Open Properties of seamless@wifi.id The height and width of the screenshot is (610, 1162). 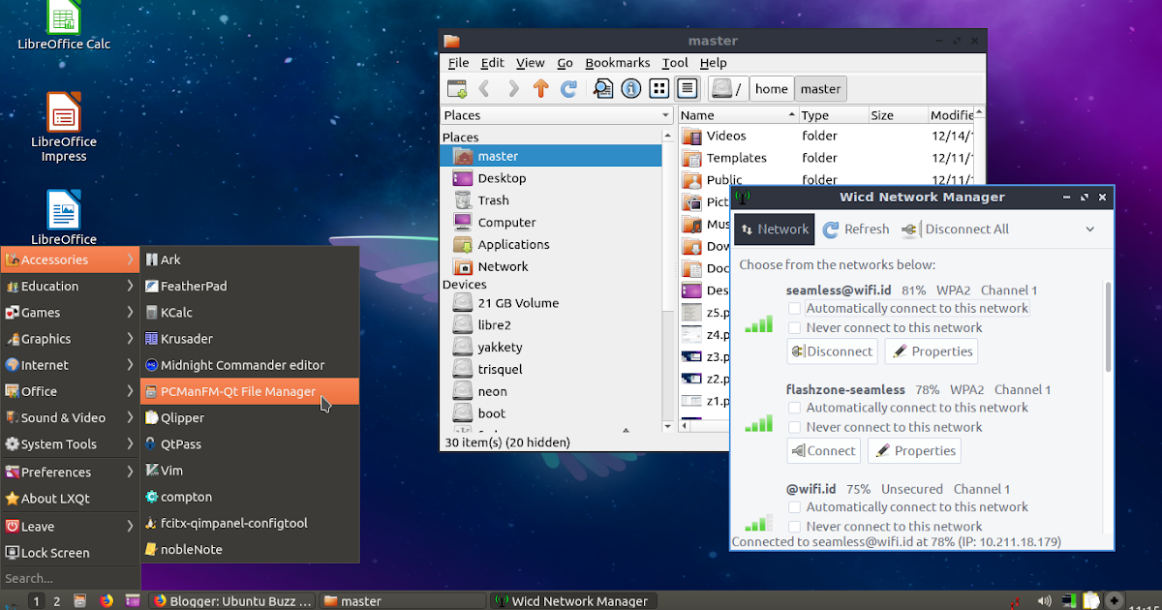click(x=931, y=351)
